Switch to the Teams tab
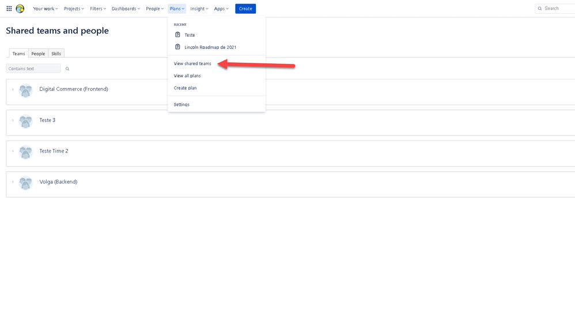Viewport: 575px width, 317px height. 18,54
